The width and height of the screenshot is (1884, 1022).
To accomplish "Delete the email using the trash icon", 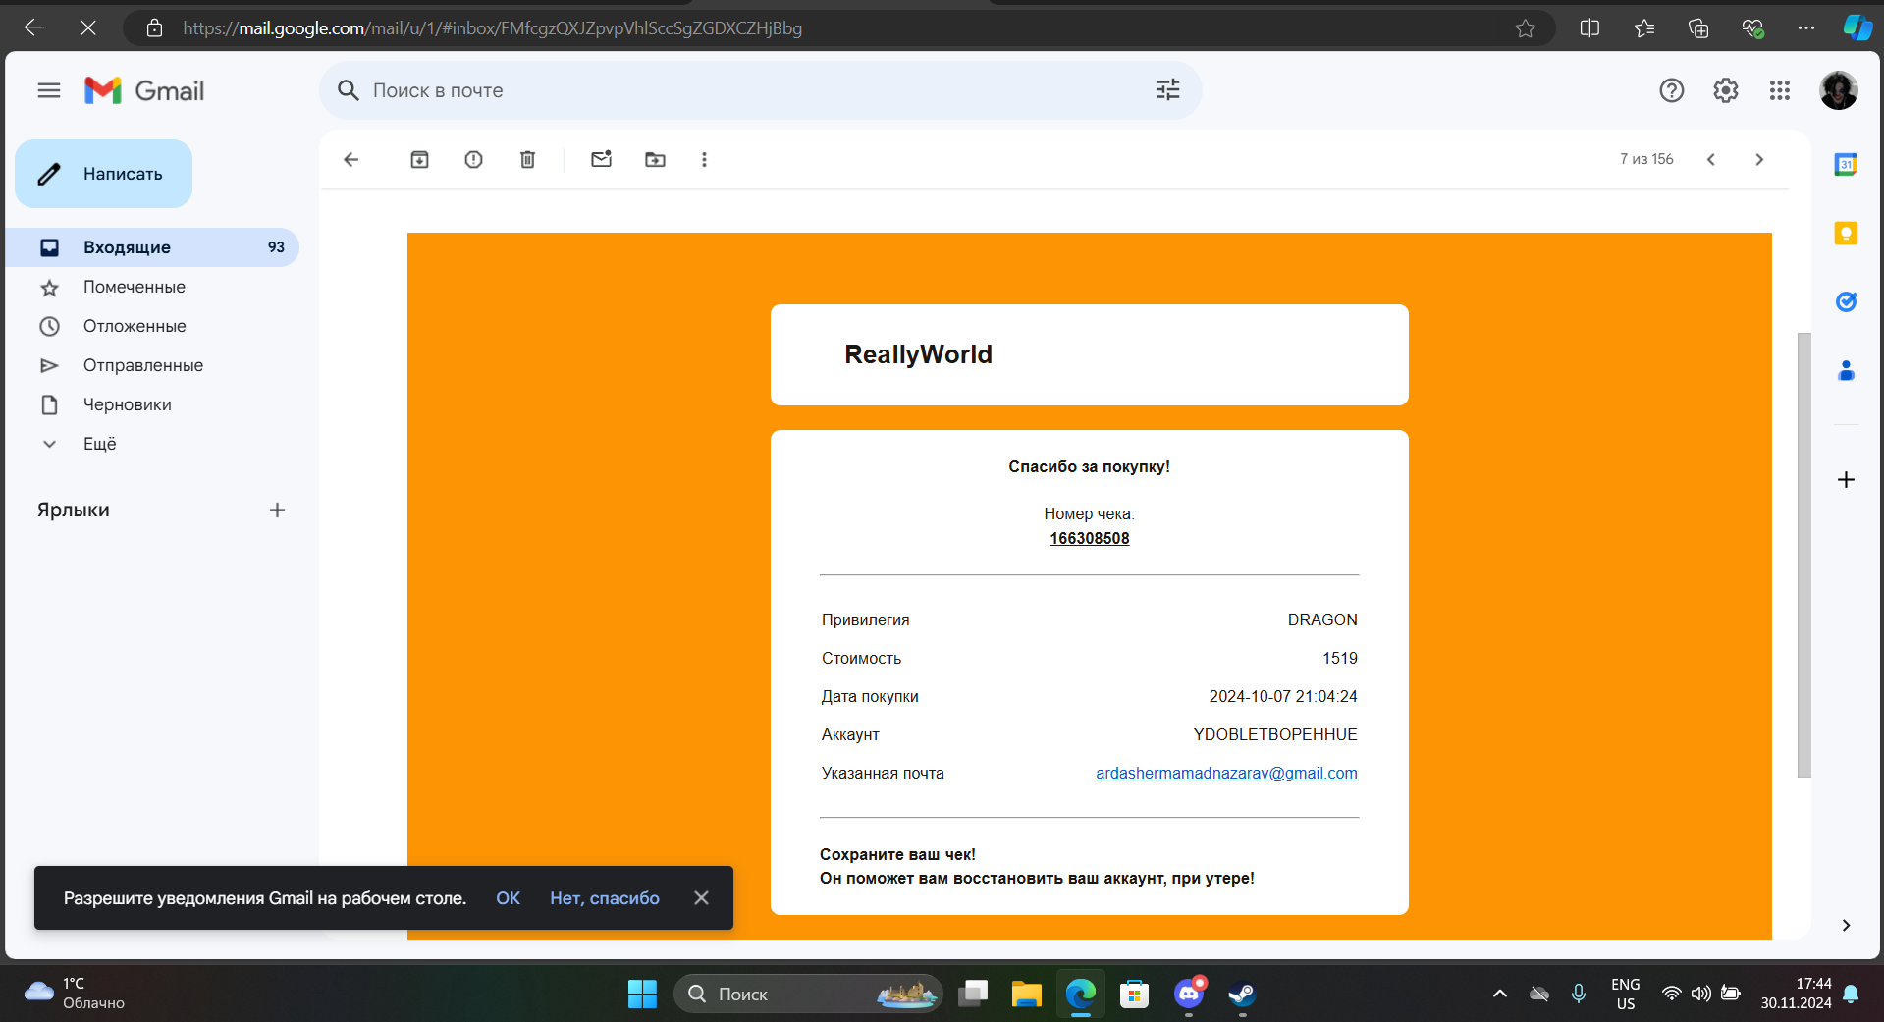I will click(527, 159).
